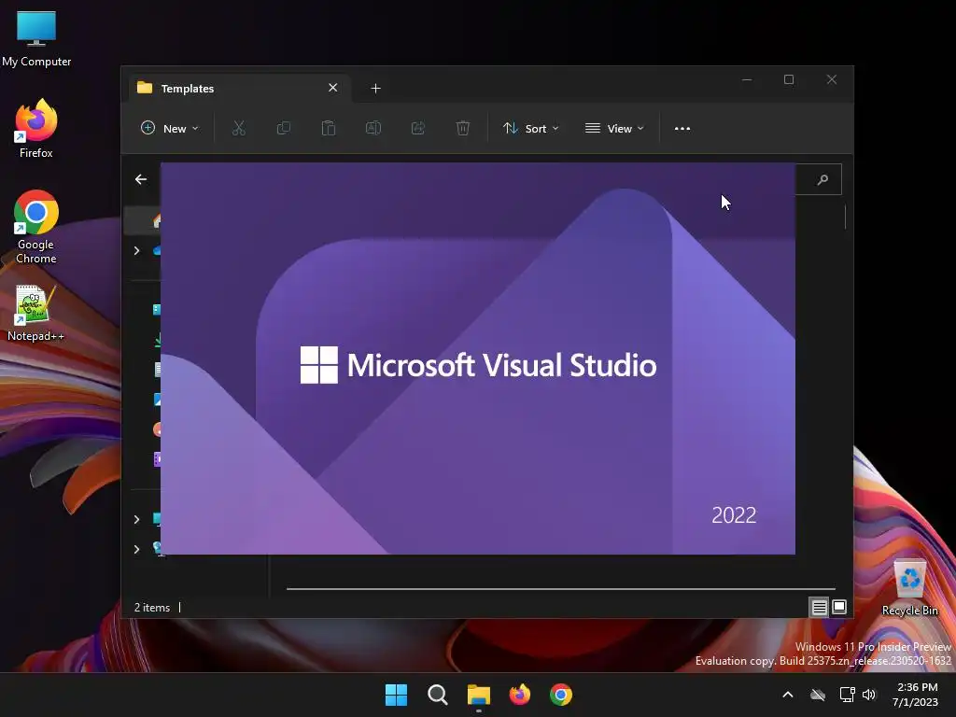This screenshot has height=717, width=956.
Task: Click the search magnifier in File Explorer
Action: (822, 179)
